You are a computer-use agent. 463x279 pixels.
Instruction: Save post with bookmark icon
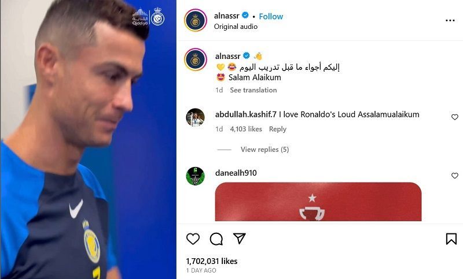(451, 239)
